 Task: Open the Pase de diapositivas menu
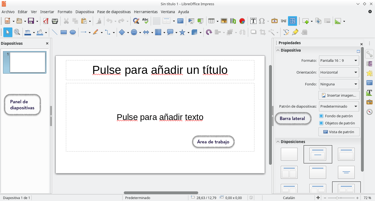114,12
